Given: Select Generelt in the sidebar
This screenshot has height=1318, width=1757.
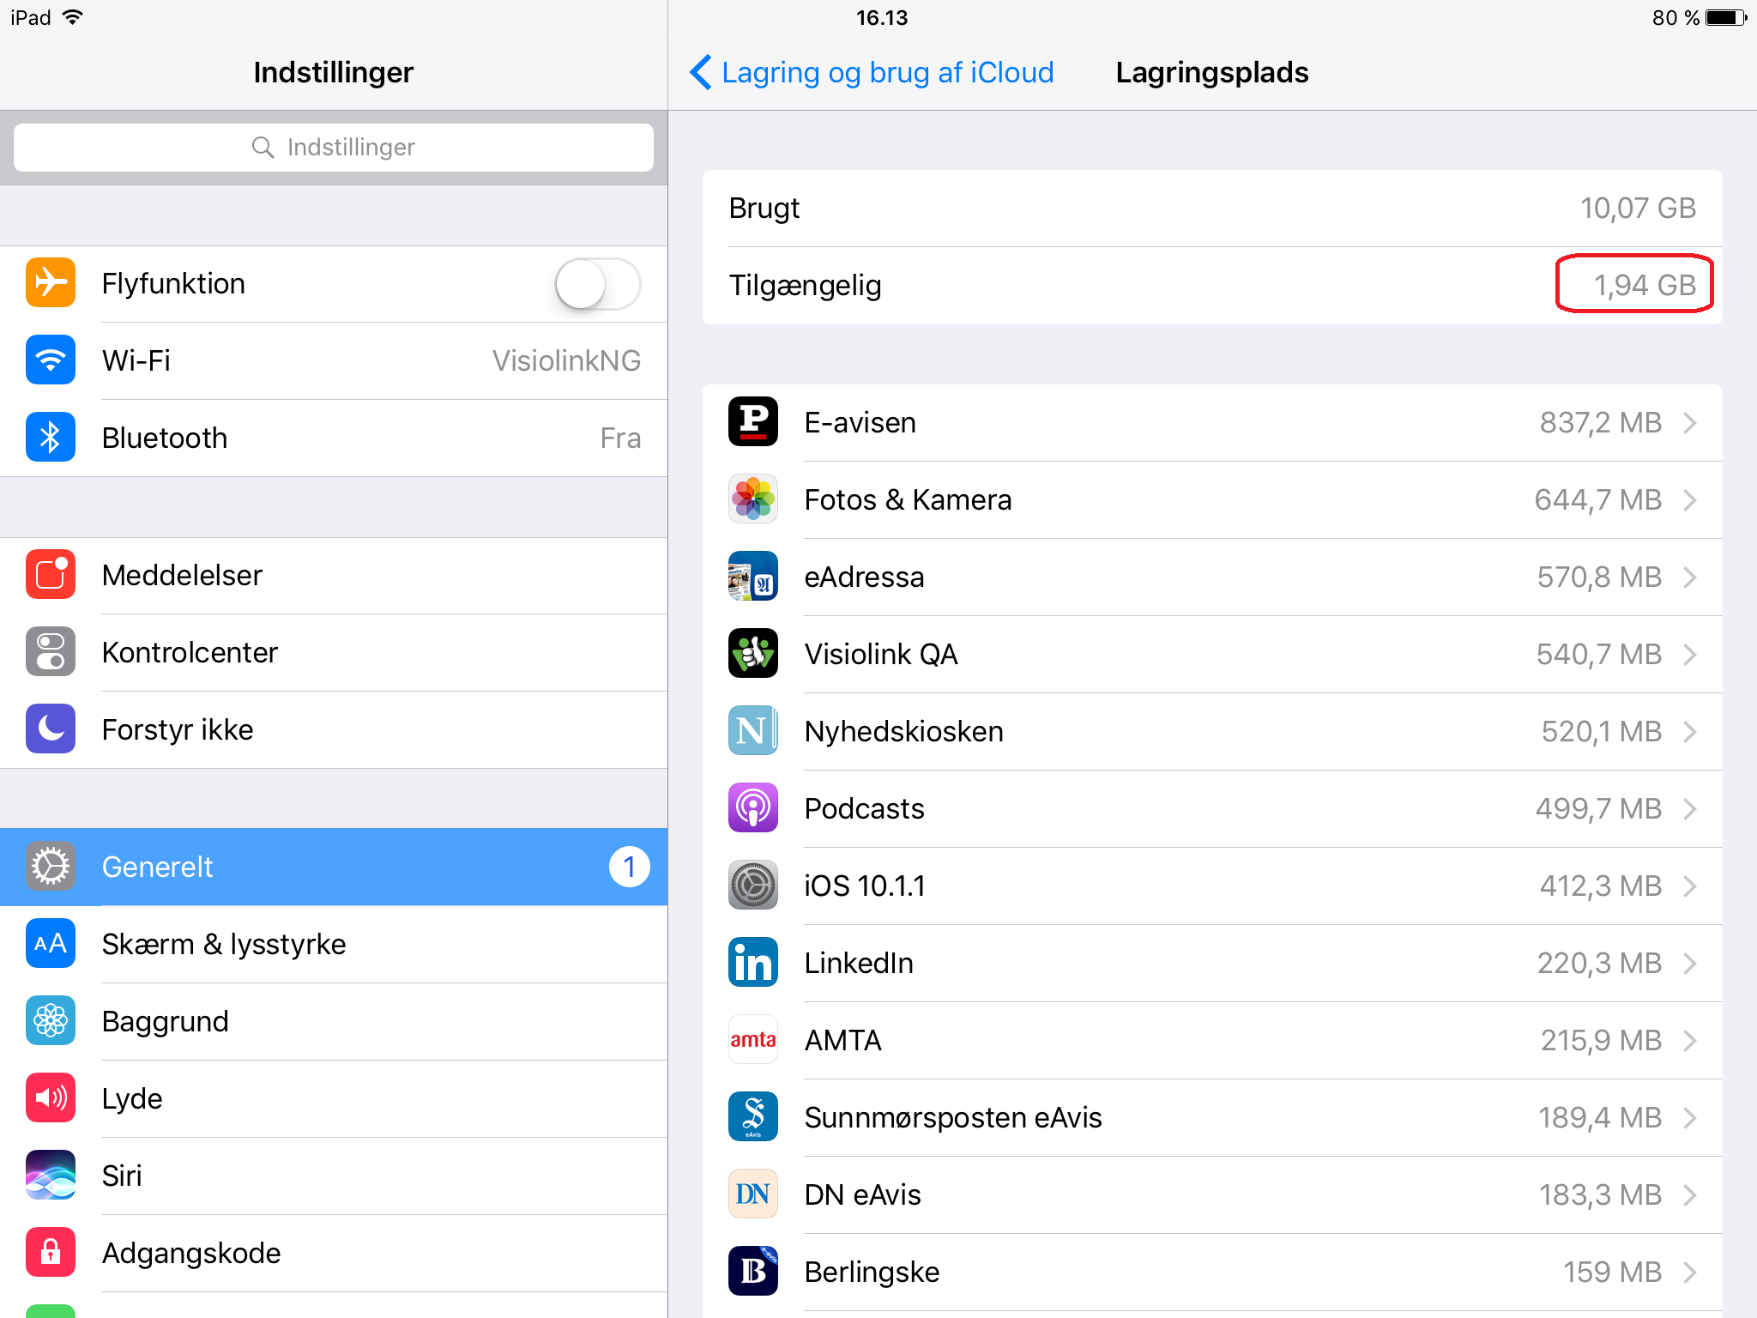Looking at the screenshot, I should pyautogui.click(x=334, y=867).
